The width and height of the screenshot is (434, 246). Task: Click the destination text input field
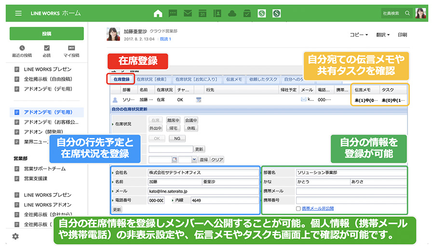(x=171, y=149)
